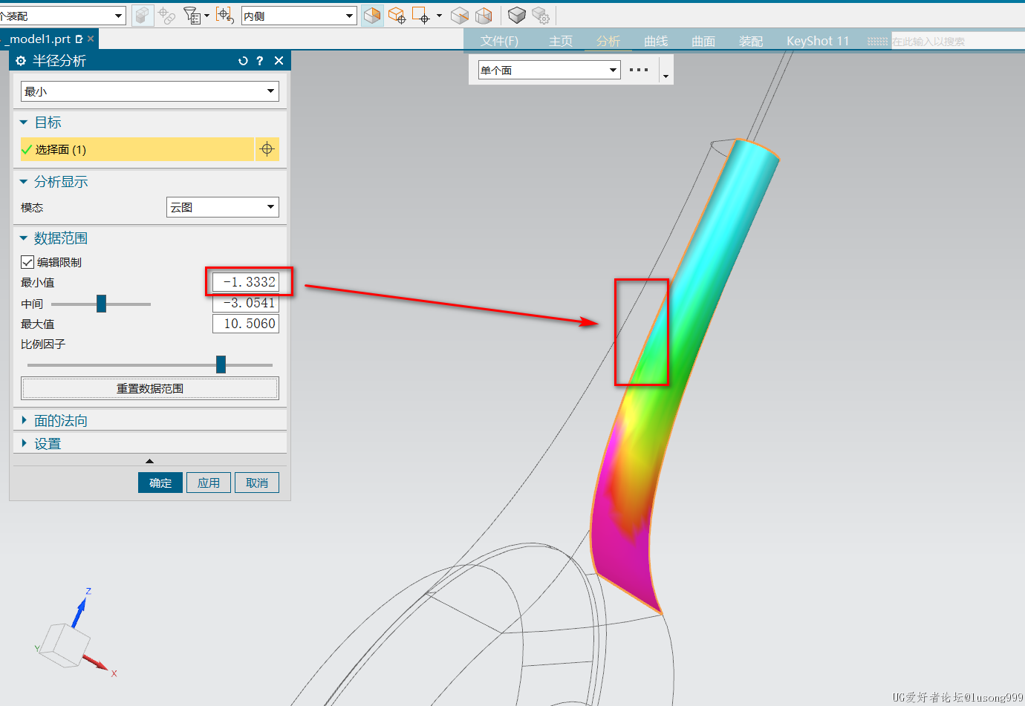Click the cube with gear settings icon
Screen dimensions: 1025x706
pos(541,16)
